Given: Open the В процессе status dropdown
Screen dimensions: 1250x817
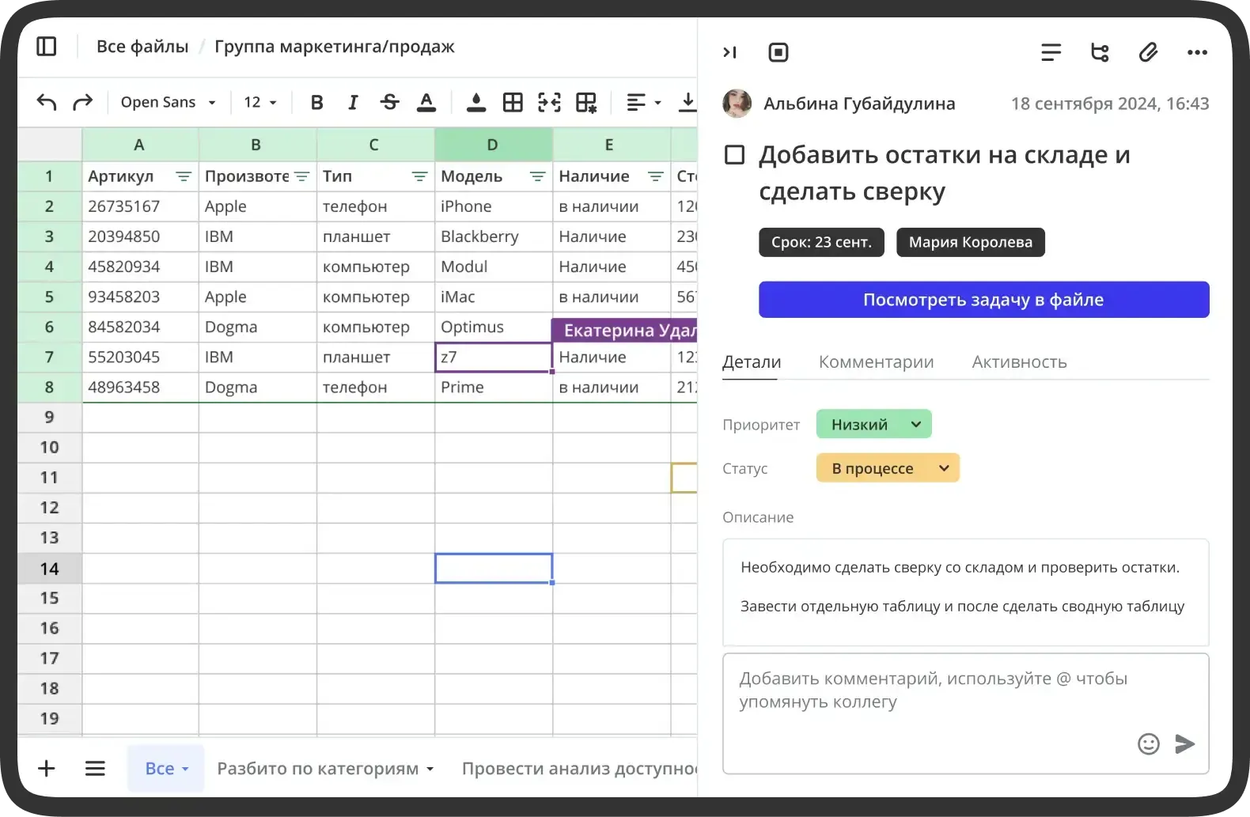Looking at the screenshot, I should pos(888,468).
